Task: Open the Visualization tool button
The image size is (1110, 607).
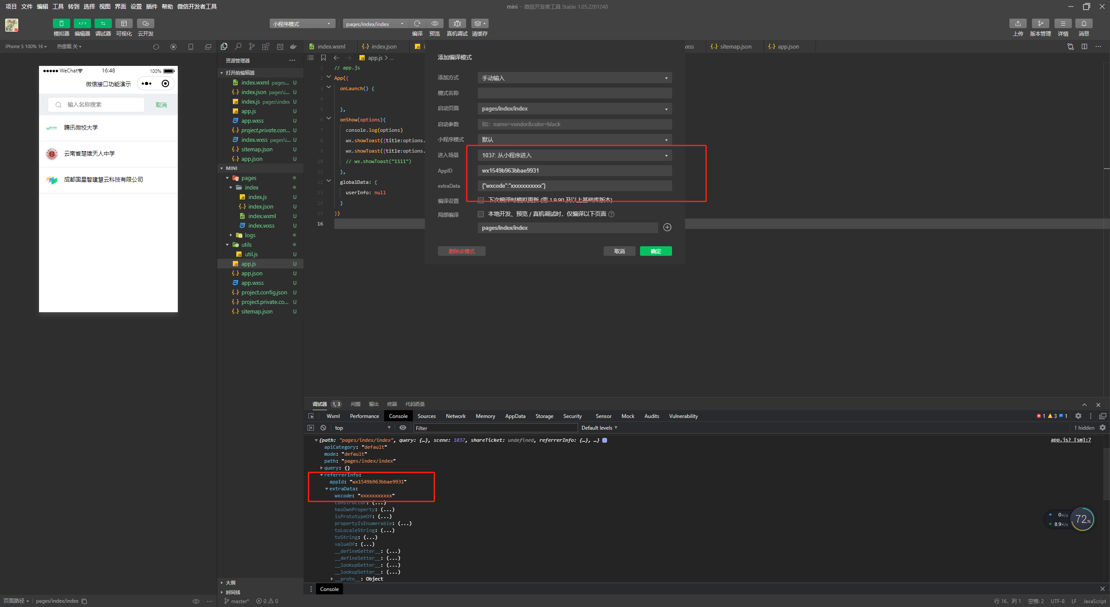Action: (x=124, y=23)
